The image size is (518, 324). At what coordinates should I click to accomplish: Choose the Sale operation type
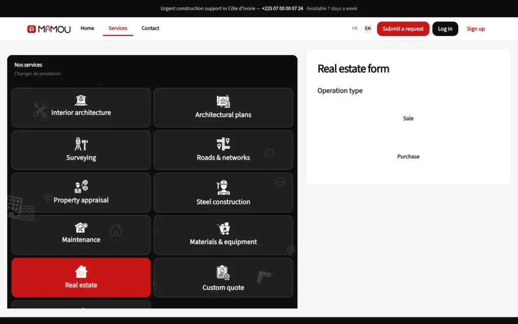408,118
